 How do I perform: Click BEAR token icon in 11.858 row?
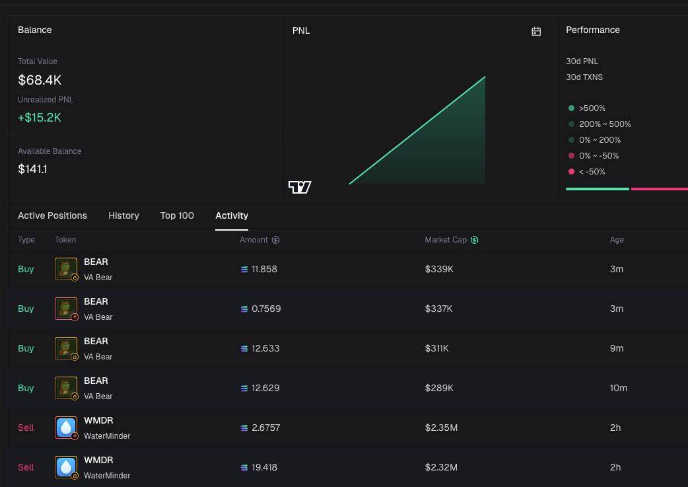66,269
